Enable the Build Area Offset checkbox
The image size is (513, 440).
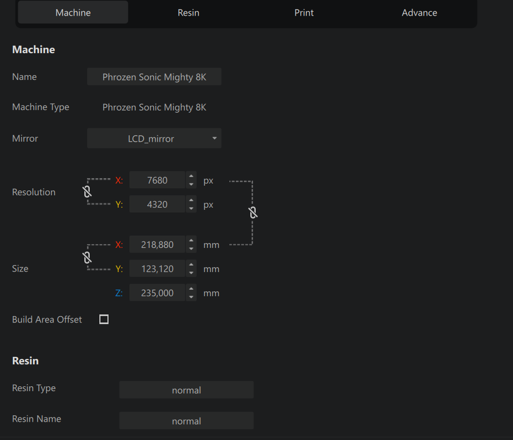tap(104, 319)
